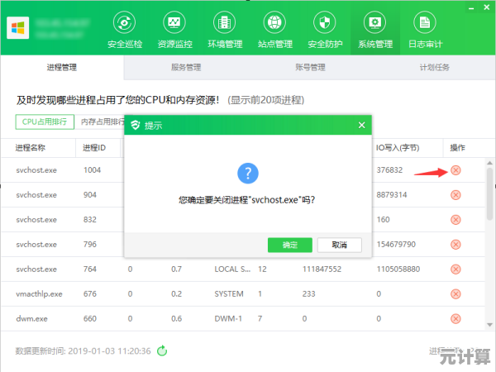Image resolution: width=496 pixels, height=372 pixels.
Task: End the dwm.exe process
Action: [455, 319]
